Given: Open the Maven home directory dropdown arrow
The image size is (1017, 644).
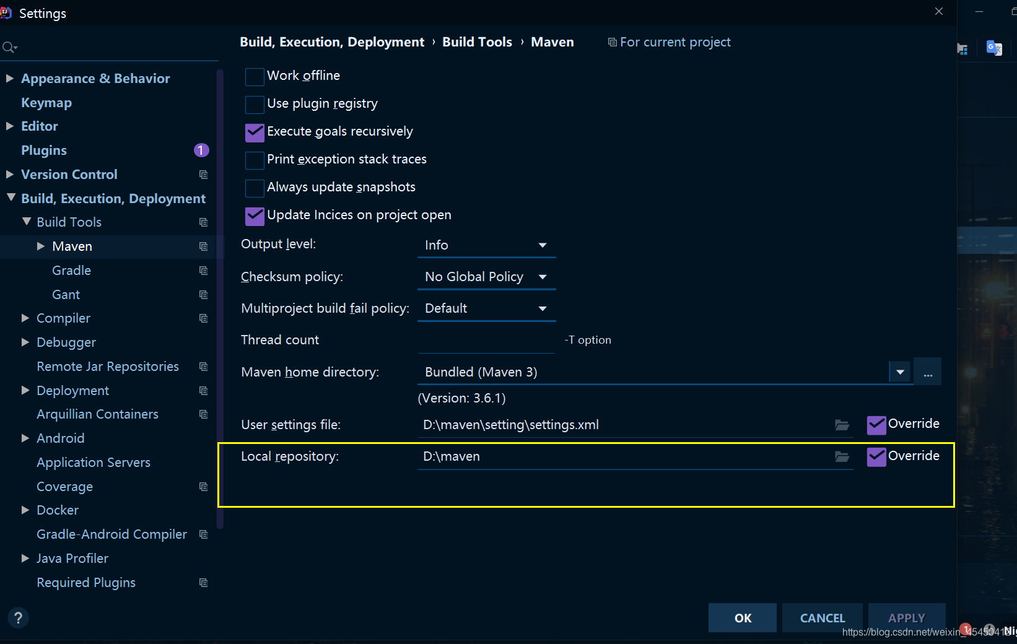Looking at the screenshot, I should pos(901,372).
